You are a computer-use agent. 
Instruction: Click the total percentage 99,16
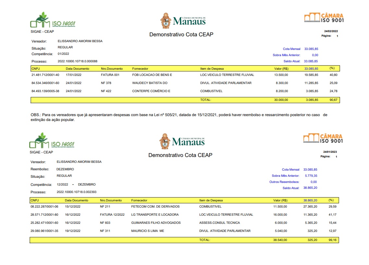(333, 240)
